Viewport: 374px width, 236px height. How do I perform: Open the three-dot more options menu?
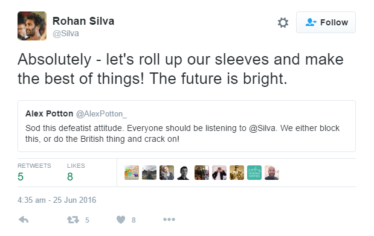pos(169,219)
